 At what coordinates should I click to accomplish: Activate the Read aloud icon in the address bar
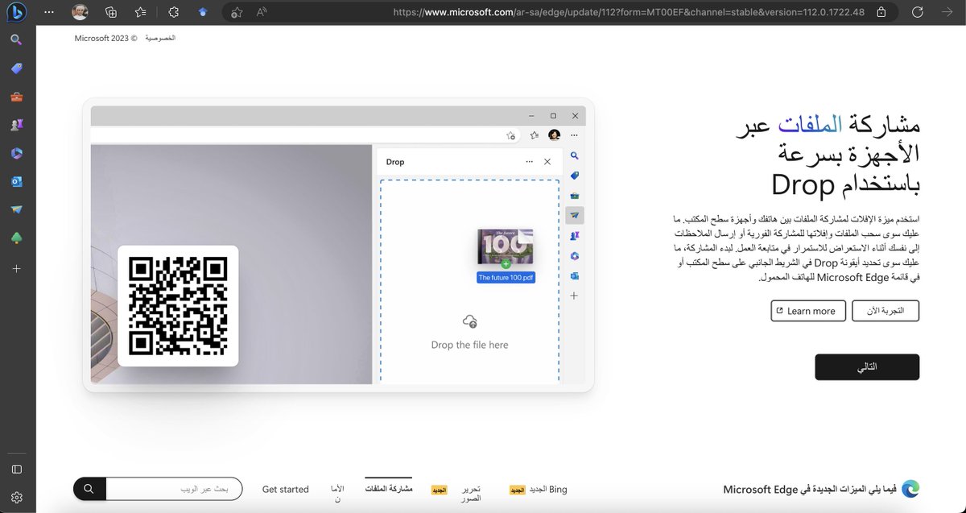point(262,12)
